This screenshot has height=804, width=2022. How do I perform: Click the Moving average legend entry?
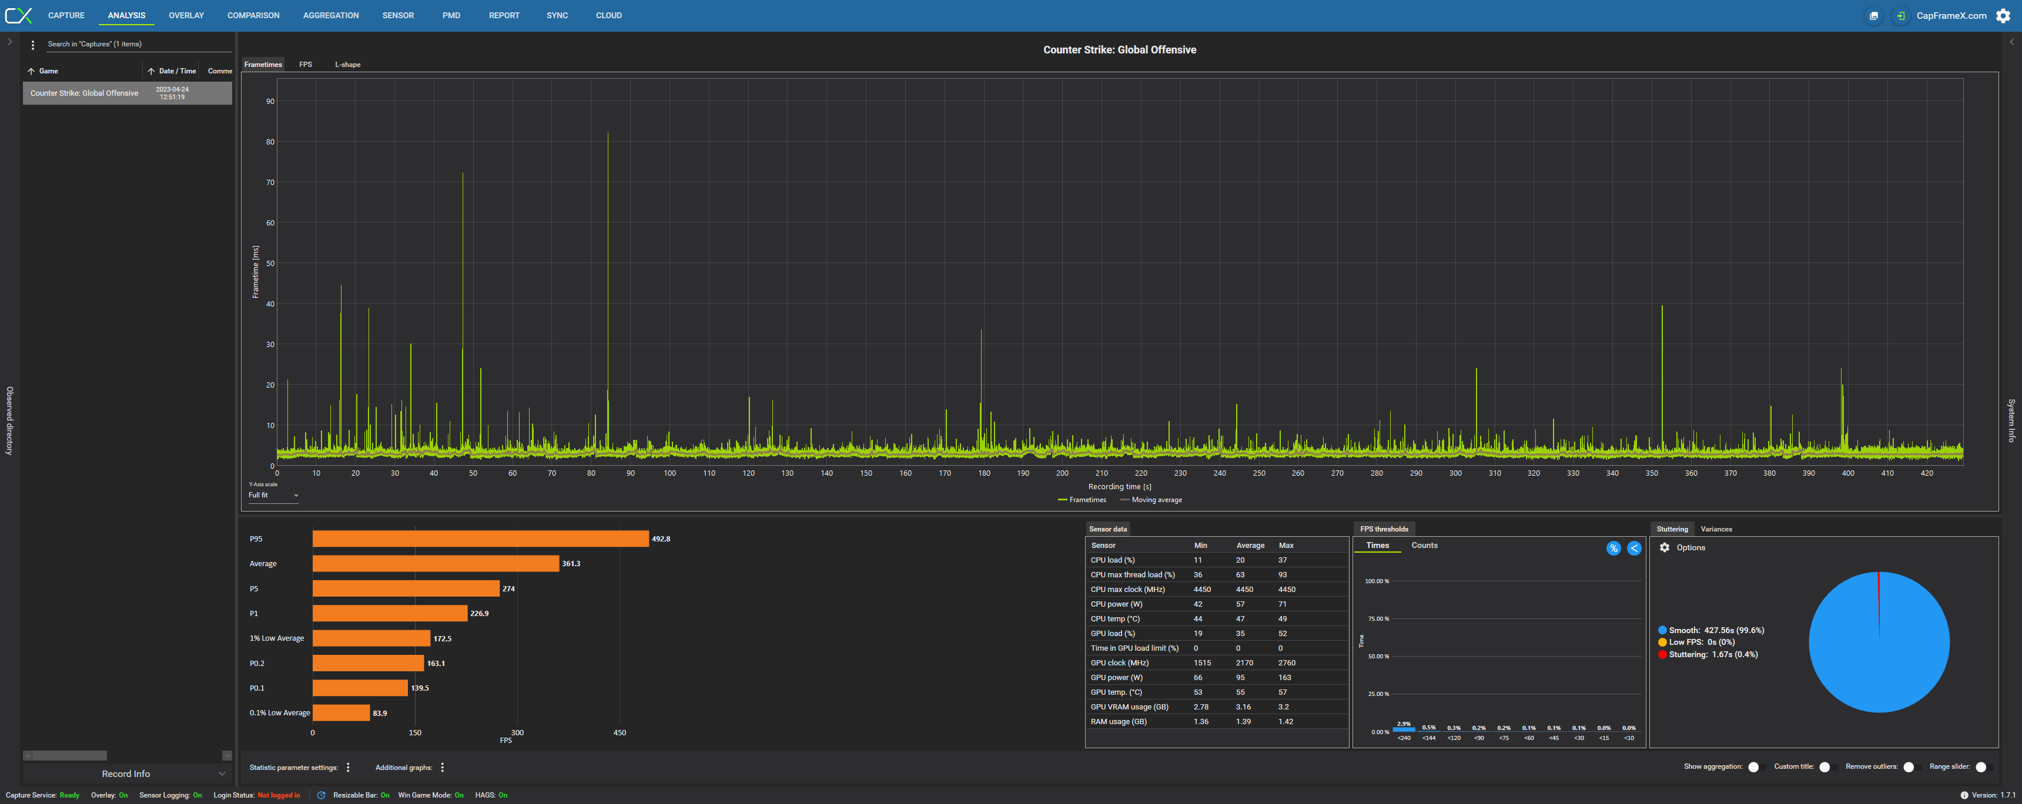1151,500
